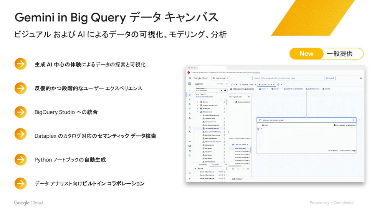Screen dimensions: 384x209
Task: Select the highlighted Studio icon in left rail
Action: (190, 95)
